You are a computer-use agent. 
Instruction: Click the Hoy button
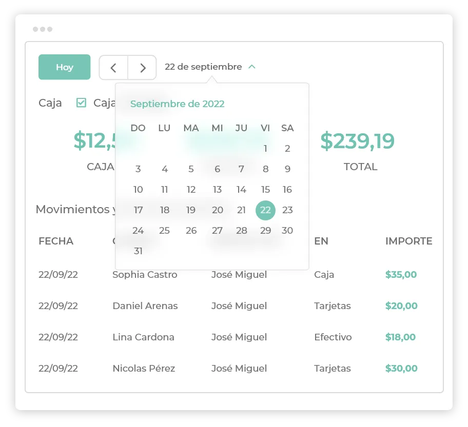(65, 67)
